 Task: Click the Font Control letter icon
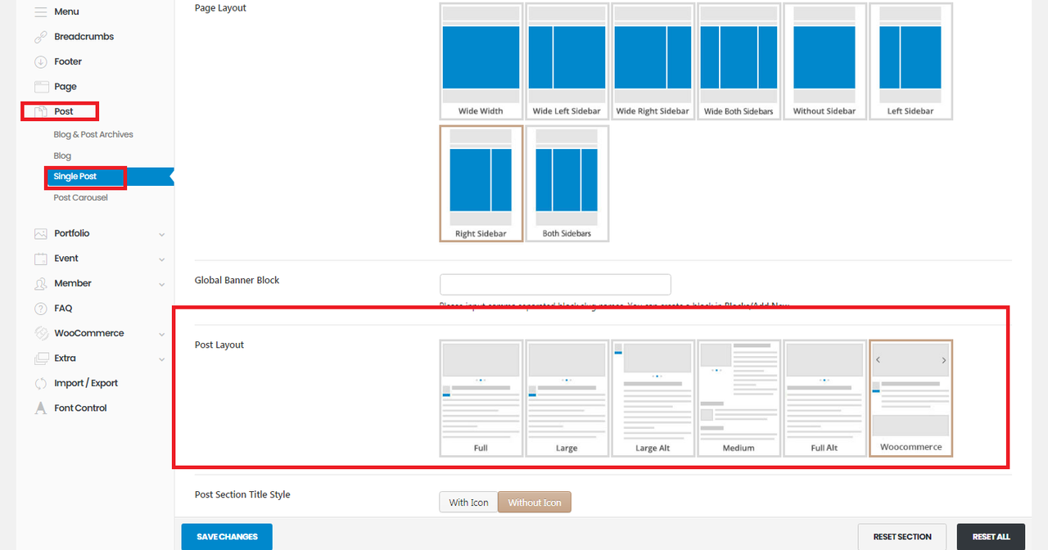click(x=41, y=408)
